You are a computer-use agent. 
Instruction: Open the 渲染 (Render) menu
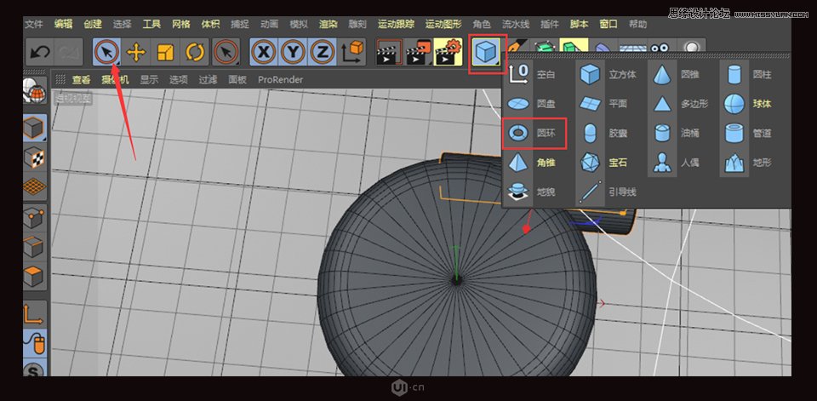327,24
